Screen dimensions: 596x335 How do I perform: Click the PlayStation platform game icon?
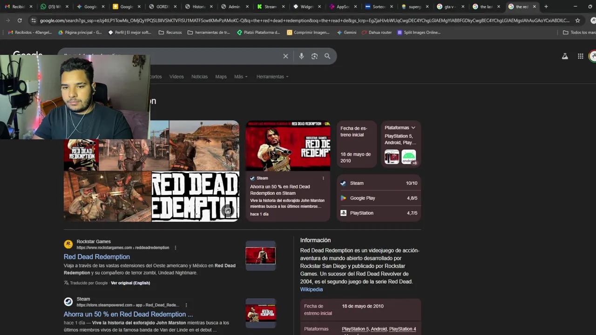click(392, 157)
